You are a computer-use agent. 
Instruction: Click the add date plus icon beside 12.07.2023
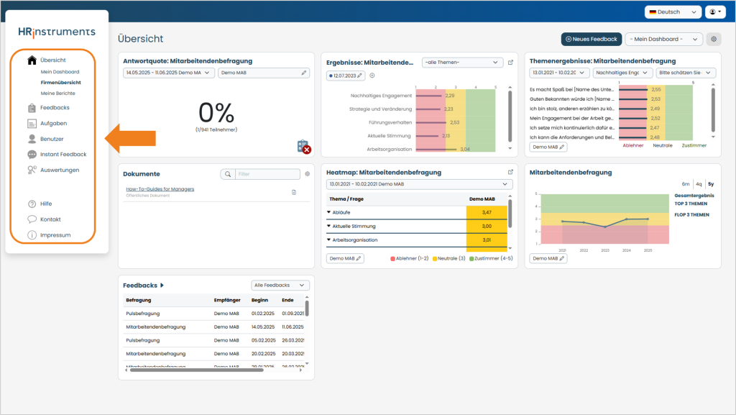coord(372,76)
